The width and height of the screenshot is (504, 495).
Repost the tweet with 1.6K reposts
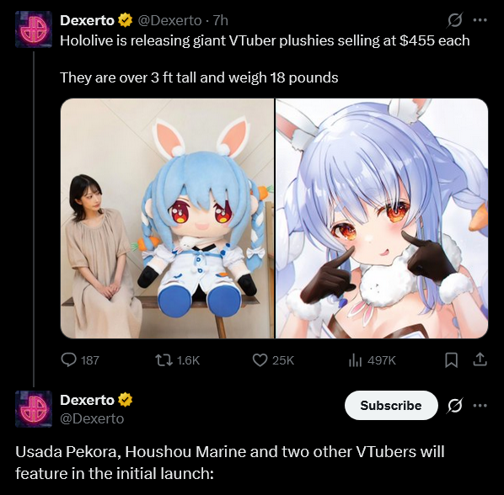[x=164, y=359]
